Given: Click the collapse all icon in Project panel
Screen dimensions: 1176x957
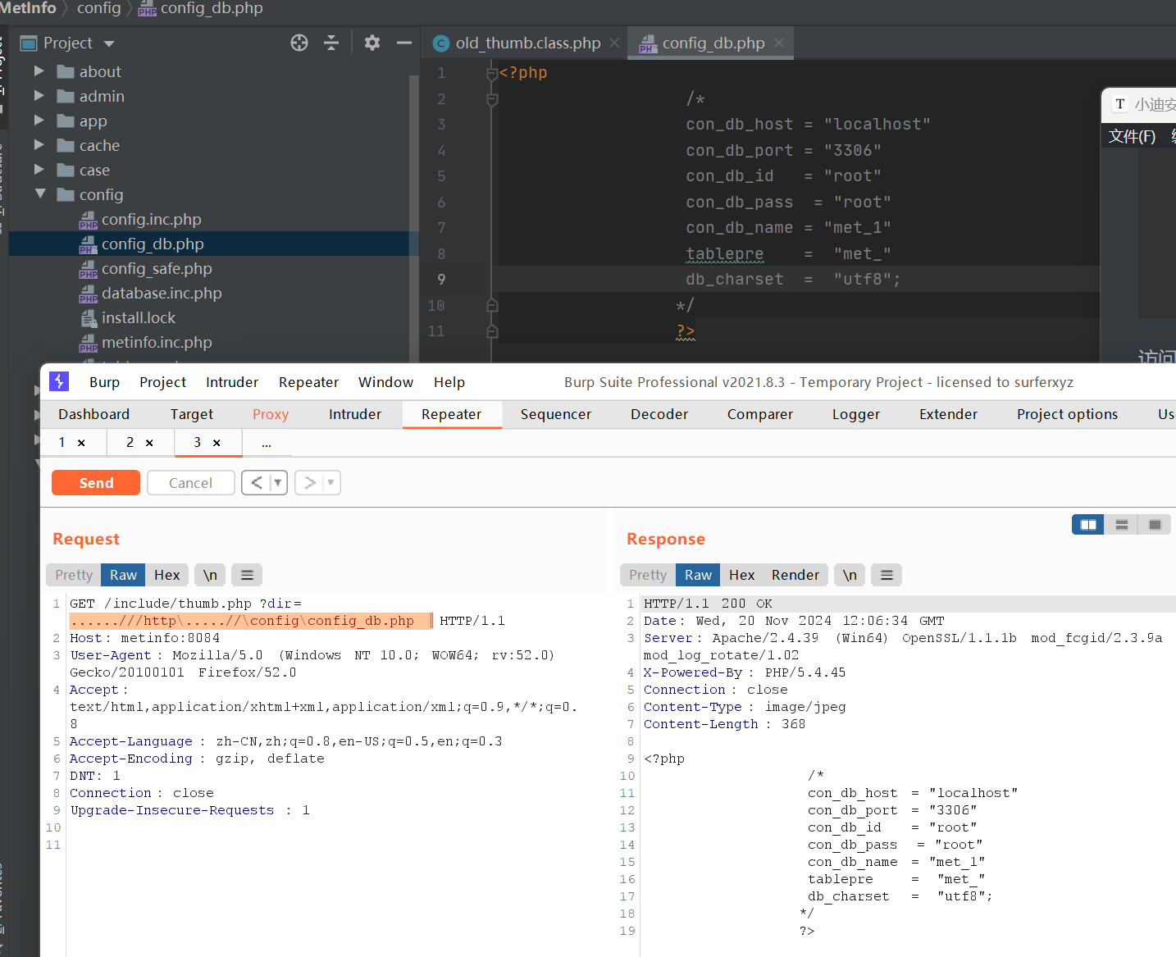Looking at the screenshot, I should [x=331, y=43].
